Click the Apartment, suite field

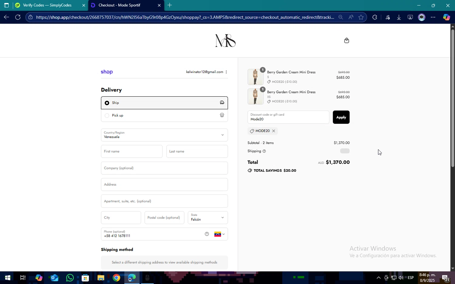pyautogui.click(x=164, y=201)
